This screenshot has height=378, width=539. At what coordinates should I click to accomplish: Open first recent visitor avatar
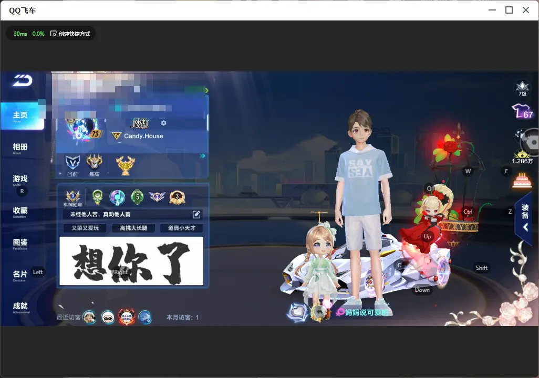point(89,317)
